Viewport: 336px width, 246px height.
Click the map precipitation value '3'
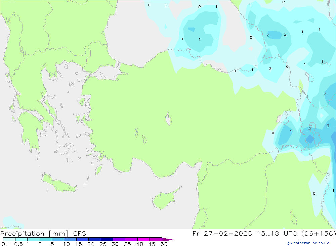tap(328, 126)
